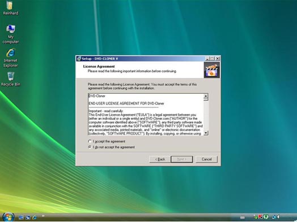Select I do not accept the agreement
The width and height of the screenshot is (297, 222).
point(111,147)
